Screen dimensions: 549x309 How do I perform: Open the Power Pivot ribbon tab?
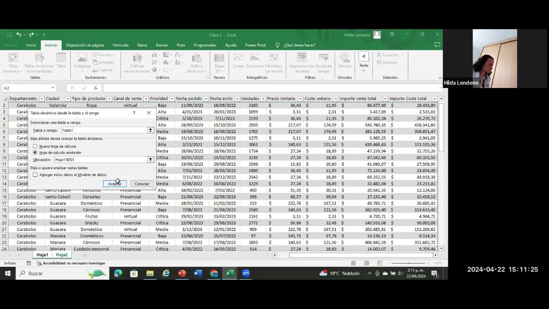tap(255, 45)
